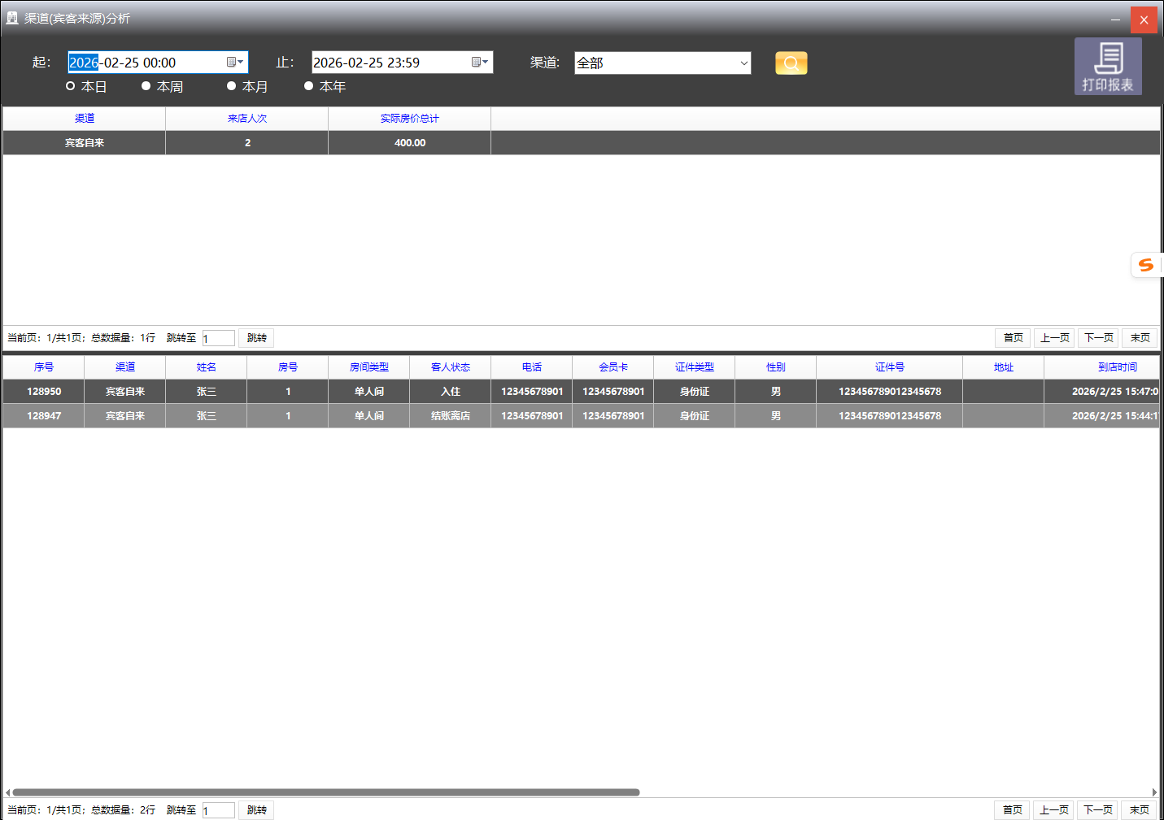Screen dimensions: 1164x820
Task: Choose the 本年 radio option
Action: click(x=309, y=86)
